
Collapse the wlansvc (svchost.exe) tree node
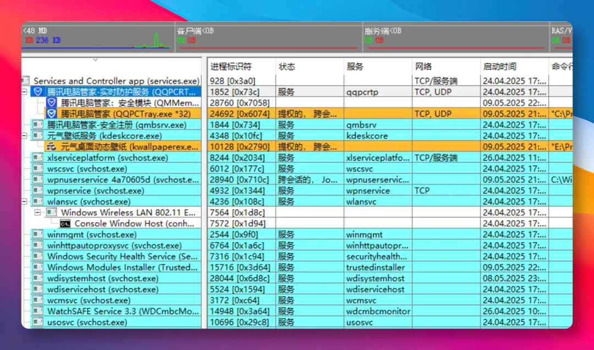25,201
